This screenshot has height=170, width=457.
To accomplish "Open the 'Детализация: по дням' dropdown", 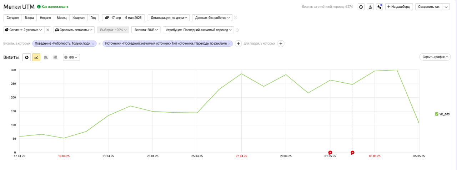I will point(170,17).
